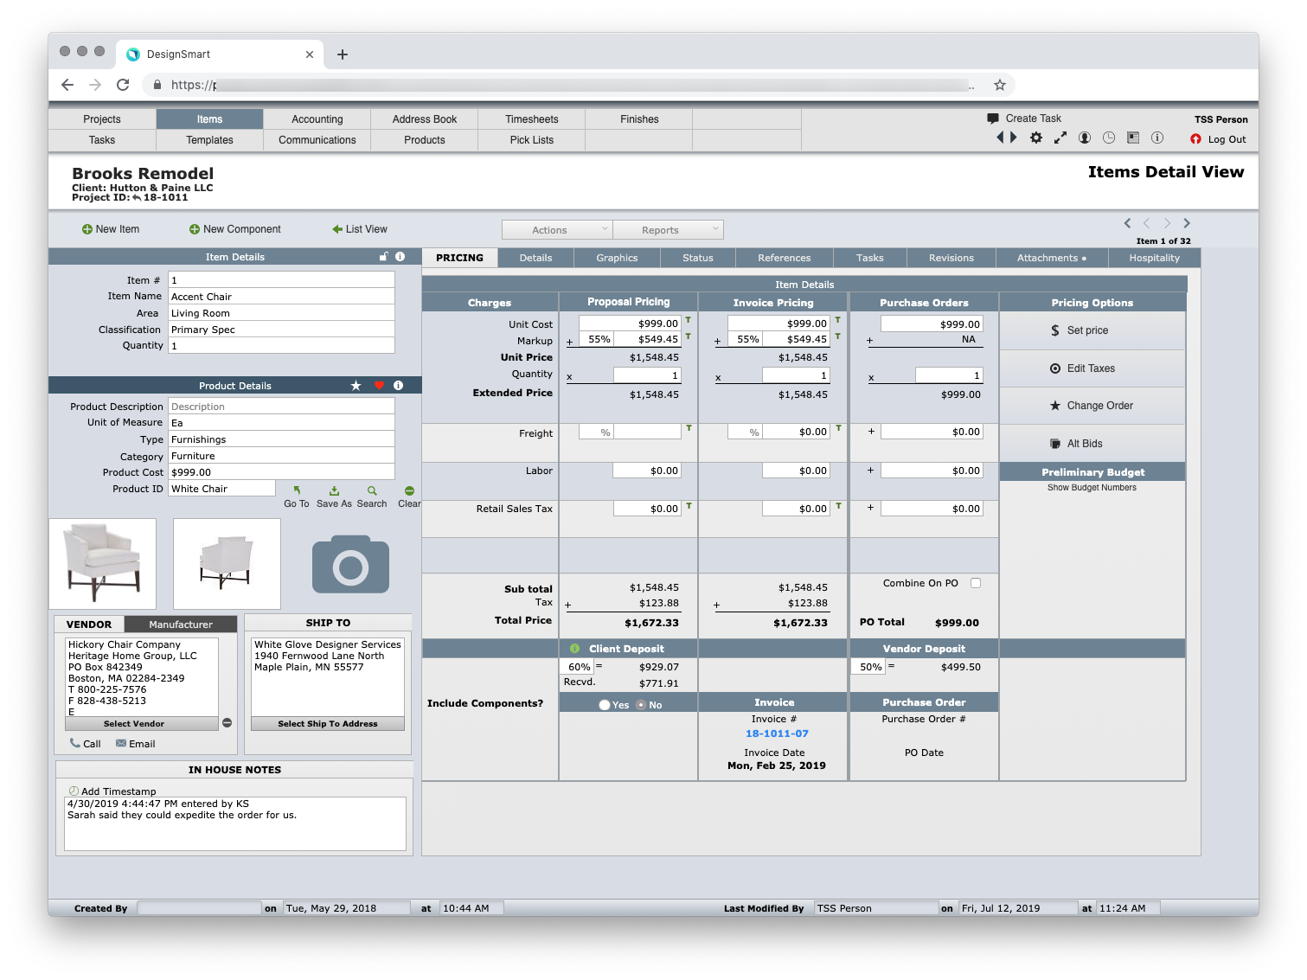Open the Accounting menu
Viewport: 1307px width, 980px height.
coord(317,119)
